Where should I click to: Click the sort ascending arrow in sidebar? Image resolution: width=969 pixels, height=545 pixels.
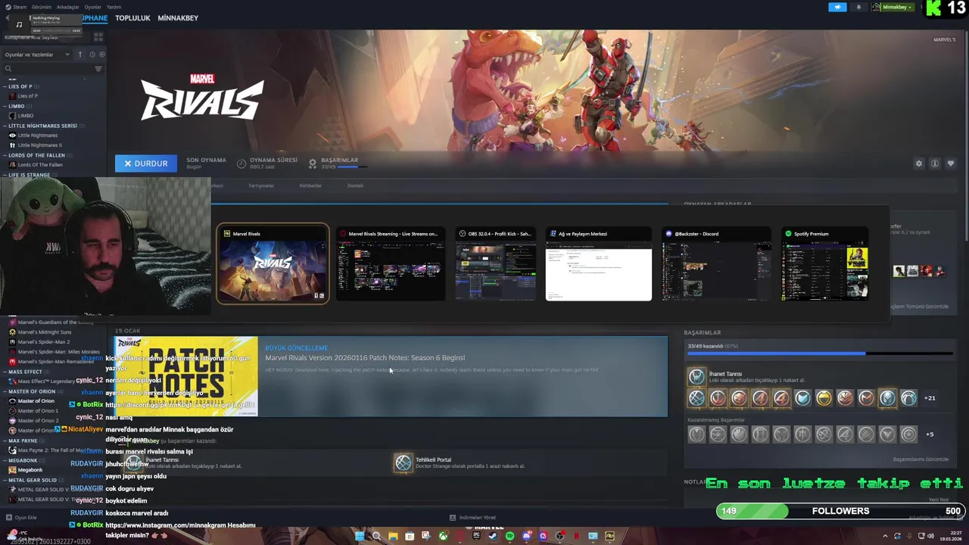80,54
